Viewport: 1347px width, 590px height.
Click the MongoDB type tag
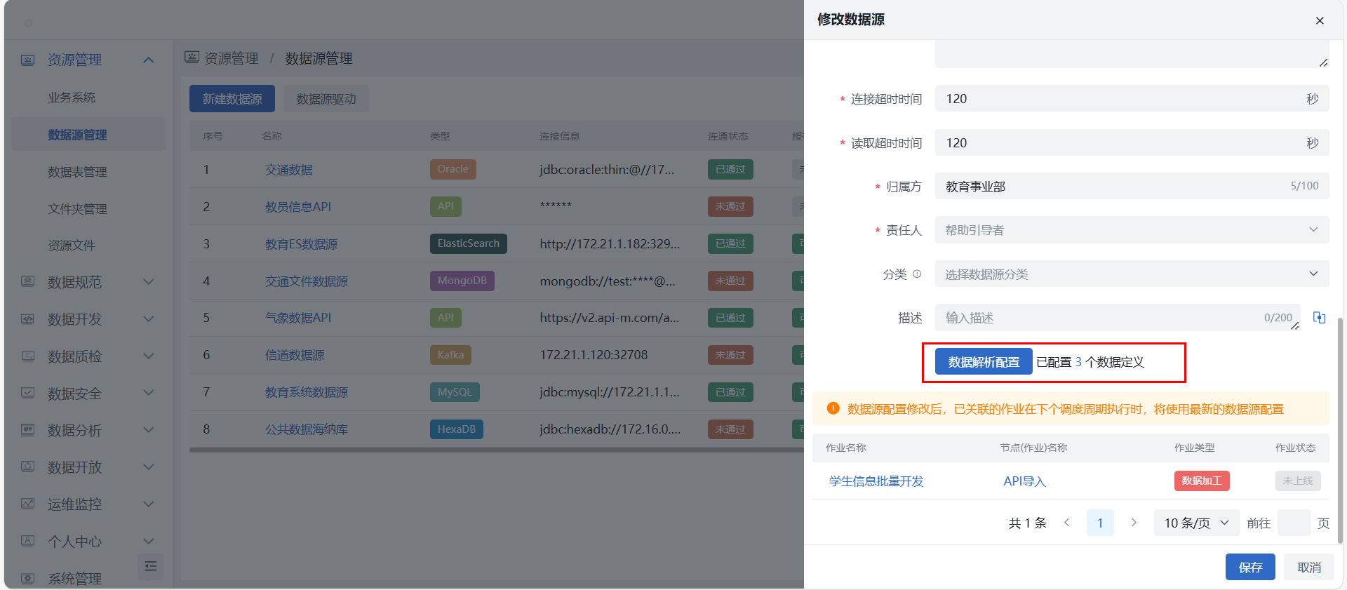pyautogui.click(x=462, y=281)
